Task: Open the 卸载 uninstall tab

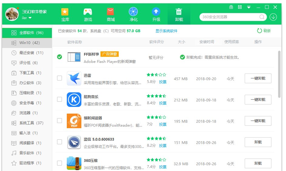Action: point(179,15)
